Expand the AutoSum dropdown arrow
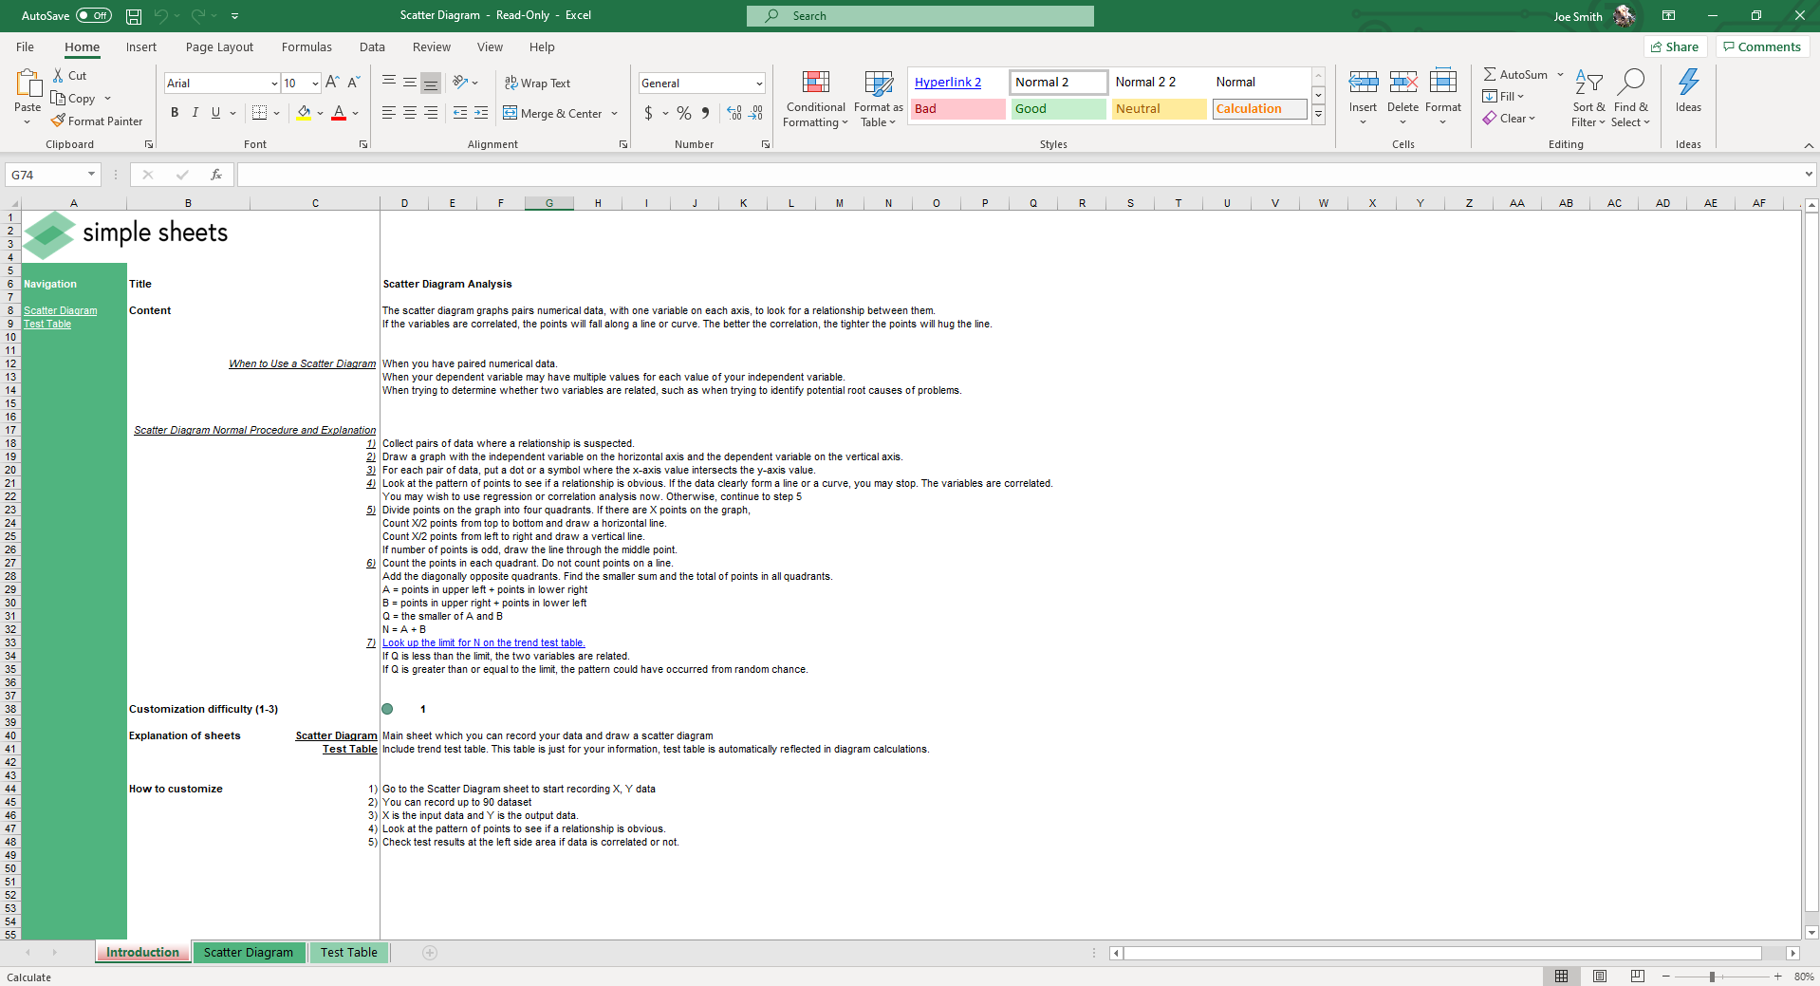Viewport: 1820px width, 986px height. tap(1560, 75)
